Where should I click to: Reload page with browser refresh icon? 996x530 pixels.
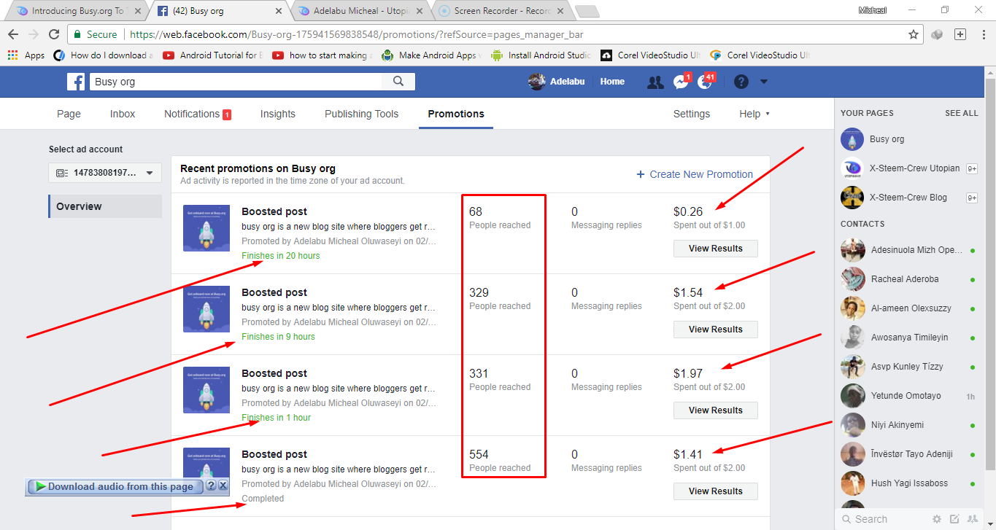(x=54, y=34)
